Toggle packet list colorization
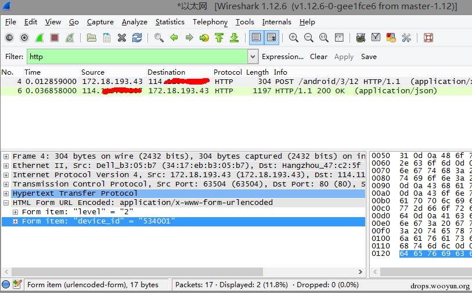This screenshot has width=472, height=293. (x=257, y=38)
